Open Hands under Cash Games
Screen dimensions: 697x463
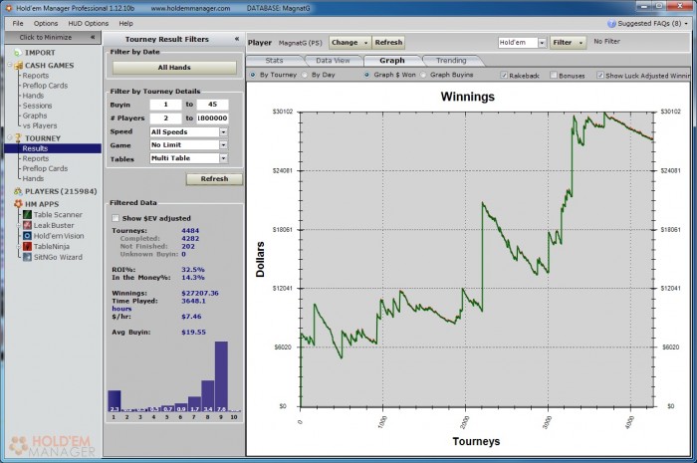coord(33,96)
